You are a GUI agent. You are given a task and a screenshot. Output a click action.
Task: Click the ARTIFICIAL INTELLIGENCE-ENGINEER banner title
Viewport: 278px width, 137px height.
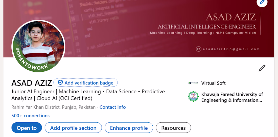207,27
